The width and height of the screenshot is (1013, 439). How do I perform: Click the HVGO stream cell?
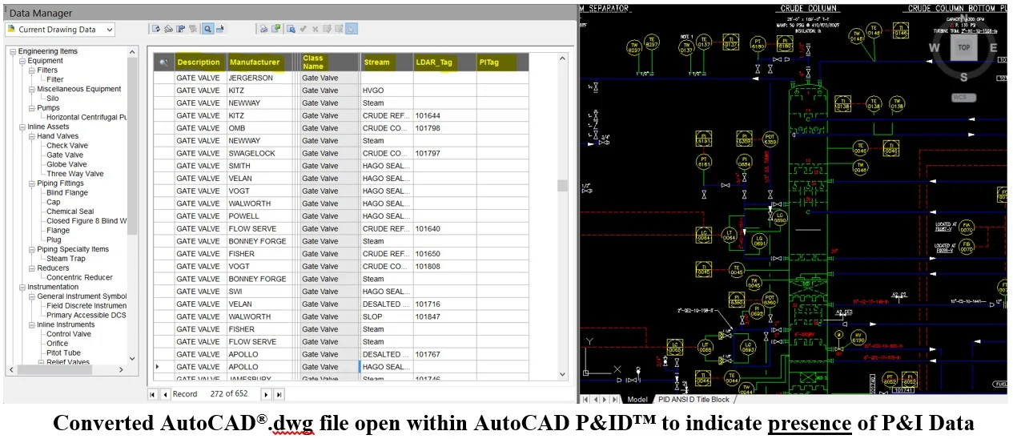pos(386,91)
